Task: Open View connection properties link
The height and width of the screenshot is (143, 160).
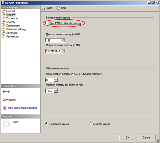Action: pyautogui.click(x=22, y=108)
